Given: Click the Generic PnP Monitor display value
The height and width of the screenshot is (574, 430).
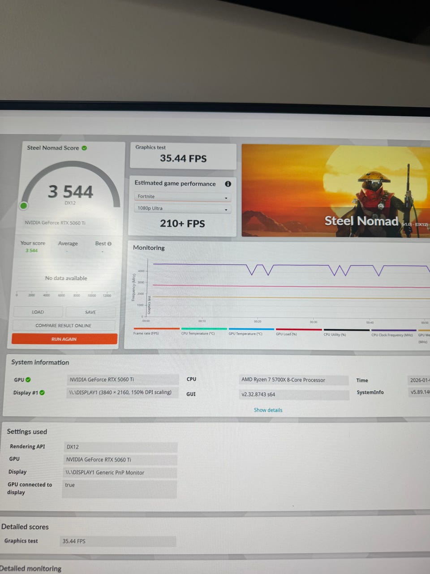Looking at the screenshot, I should pos(120,472).
